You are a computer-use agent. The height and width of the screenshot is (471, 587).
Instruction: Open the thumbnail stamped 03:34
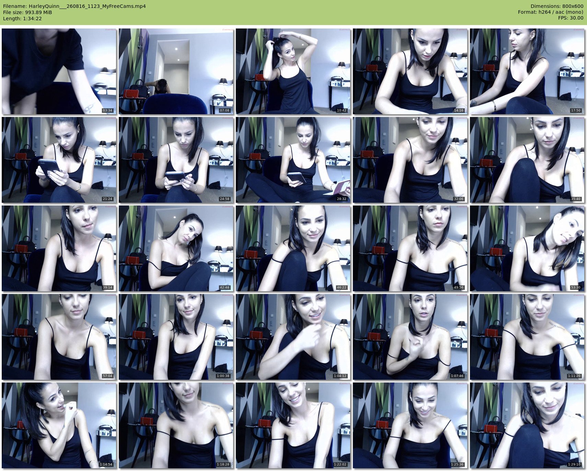(59, 71)
